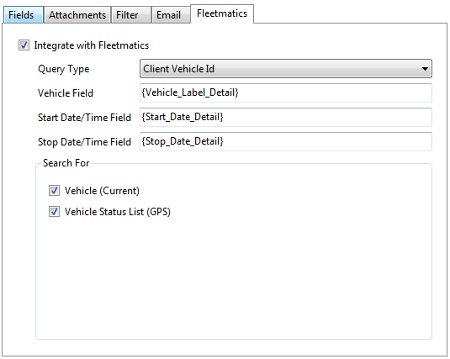Image resolution: width=450 pixels, height=359 pixels.
Task: Select the Stop Date/Time Field input
Action: [x=286, y=141]
